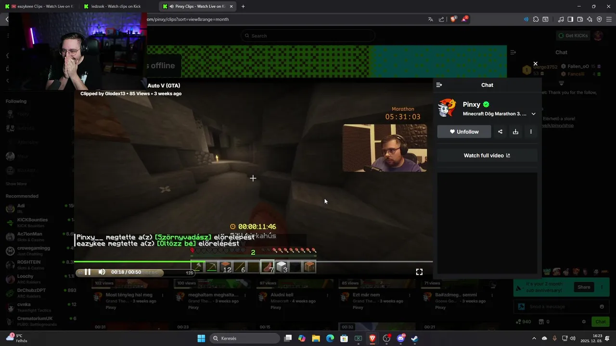Screen dimensions: 616x346
Task: Click the 940 channel points indicator
Action: (x=523, y=322)
